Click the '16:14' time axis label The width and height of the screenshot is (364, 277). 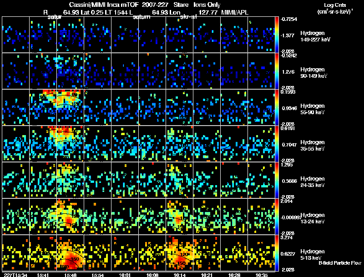tap(179, 275)
